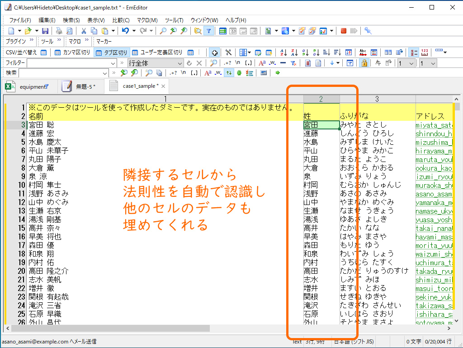Click the blue pushpin icon
463x348 pixels.
pos(368,31)
